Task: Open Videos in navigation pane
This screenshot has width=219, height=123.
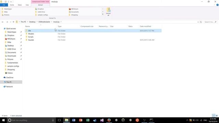Action: (x=10, y=73)
